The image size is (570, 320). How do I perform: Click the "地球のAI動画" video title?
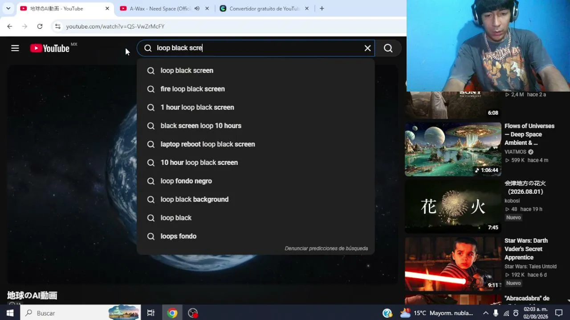tap(32, 296)
